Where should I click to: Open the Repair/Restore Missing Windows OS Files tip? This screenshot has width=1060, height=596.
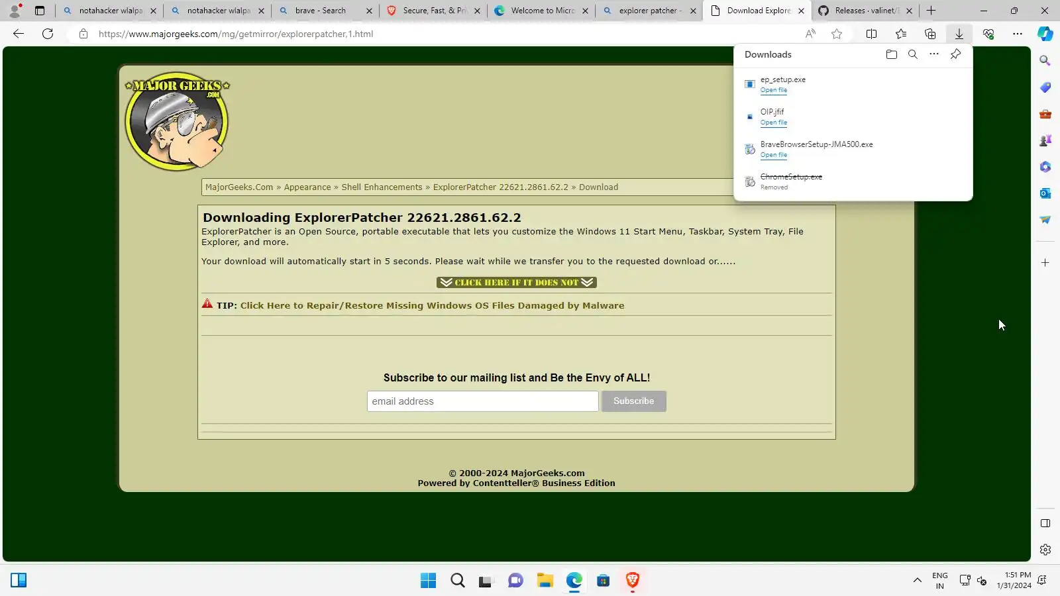coord(432,306)
